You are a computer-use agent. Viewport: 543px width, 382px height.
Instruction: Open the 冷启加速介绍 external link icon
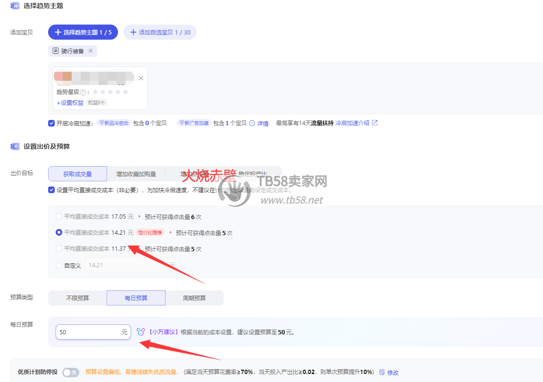click(375, 123)
